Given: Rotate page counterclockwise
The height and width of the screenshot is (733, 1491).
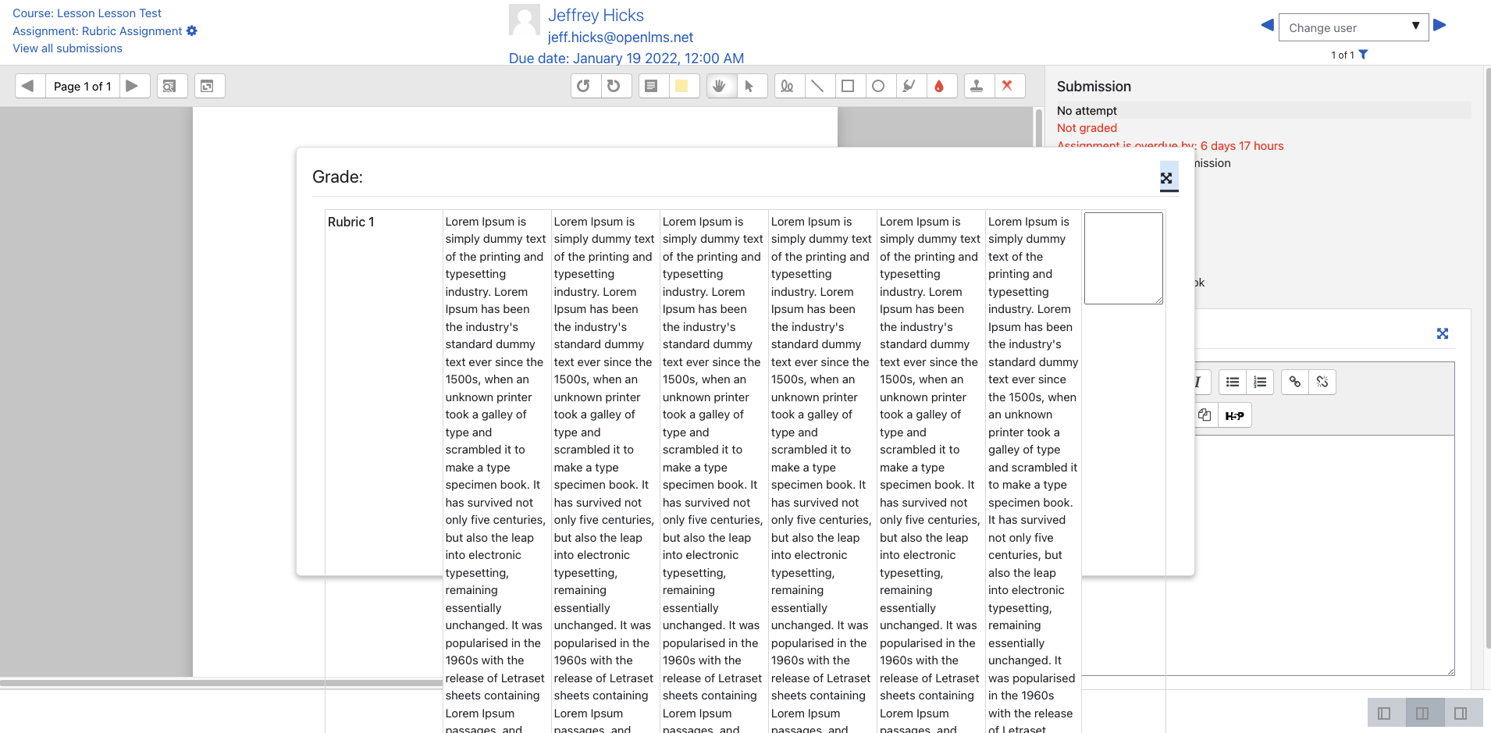Looking at the screenshot, I should (584, 86).
